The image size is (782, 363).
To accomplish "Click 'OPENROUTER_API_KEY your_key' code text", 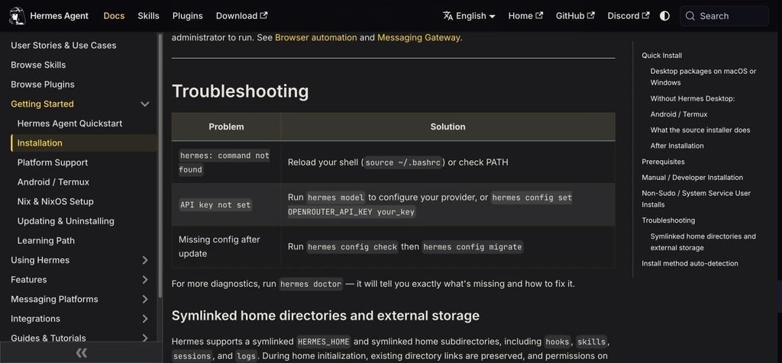I will pyautogui.click(x=351, y=212).
